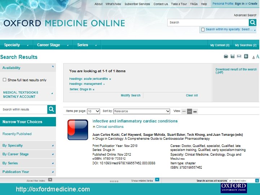Click Sign In in Personal Profile
260x195 pixels.
click(239, 4)
